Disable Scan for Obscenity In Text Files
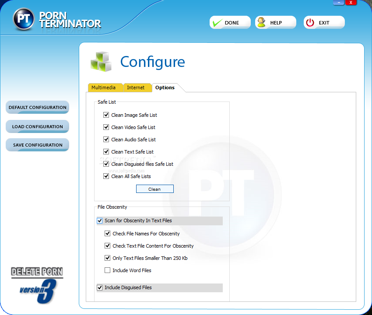 pyautogui.click(x=100, y=220)
